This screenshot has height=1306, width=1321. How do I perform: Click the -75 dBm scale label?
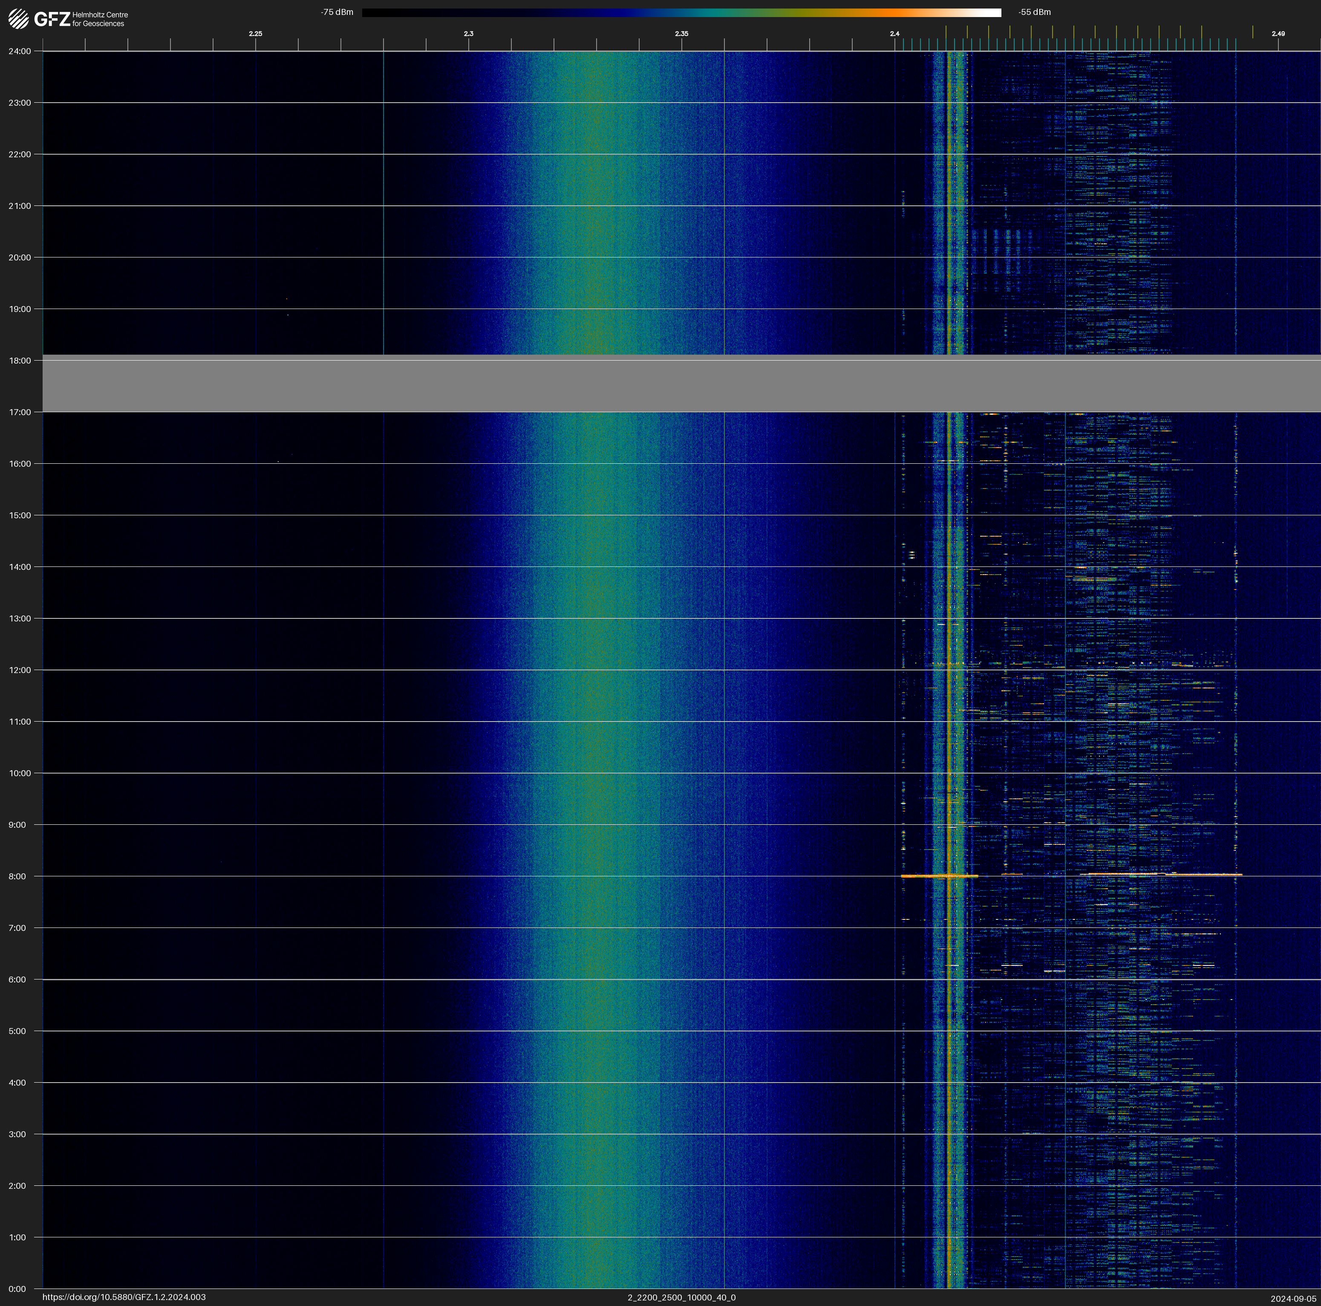337,12
